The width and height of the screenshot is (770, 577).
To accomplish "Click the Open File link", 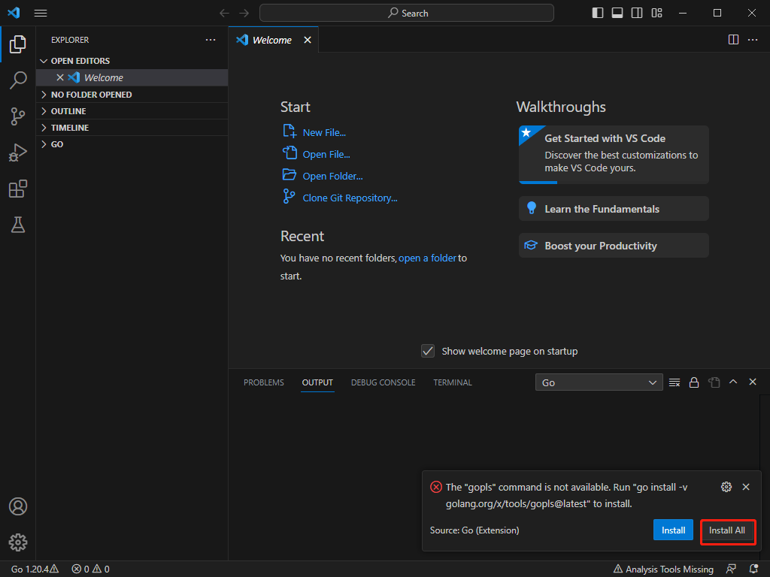I will tap(326, 154).
